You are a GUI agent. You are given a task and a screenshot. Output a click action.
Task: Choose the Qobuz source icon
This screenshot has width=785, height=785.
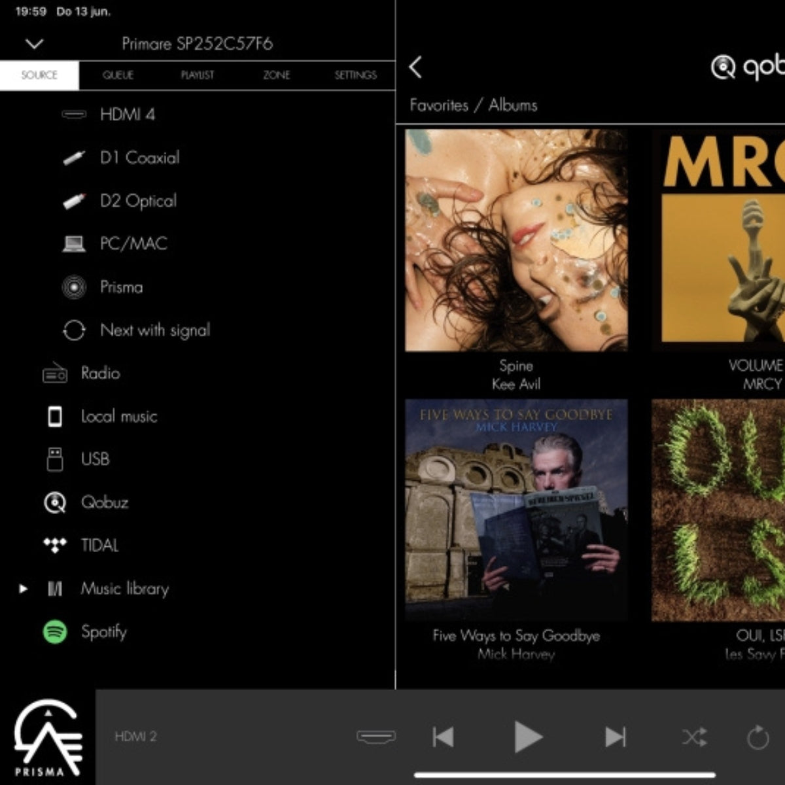click(x=55, y=502)
